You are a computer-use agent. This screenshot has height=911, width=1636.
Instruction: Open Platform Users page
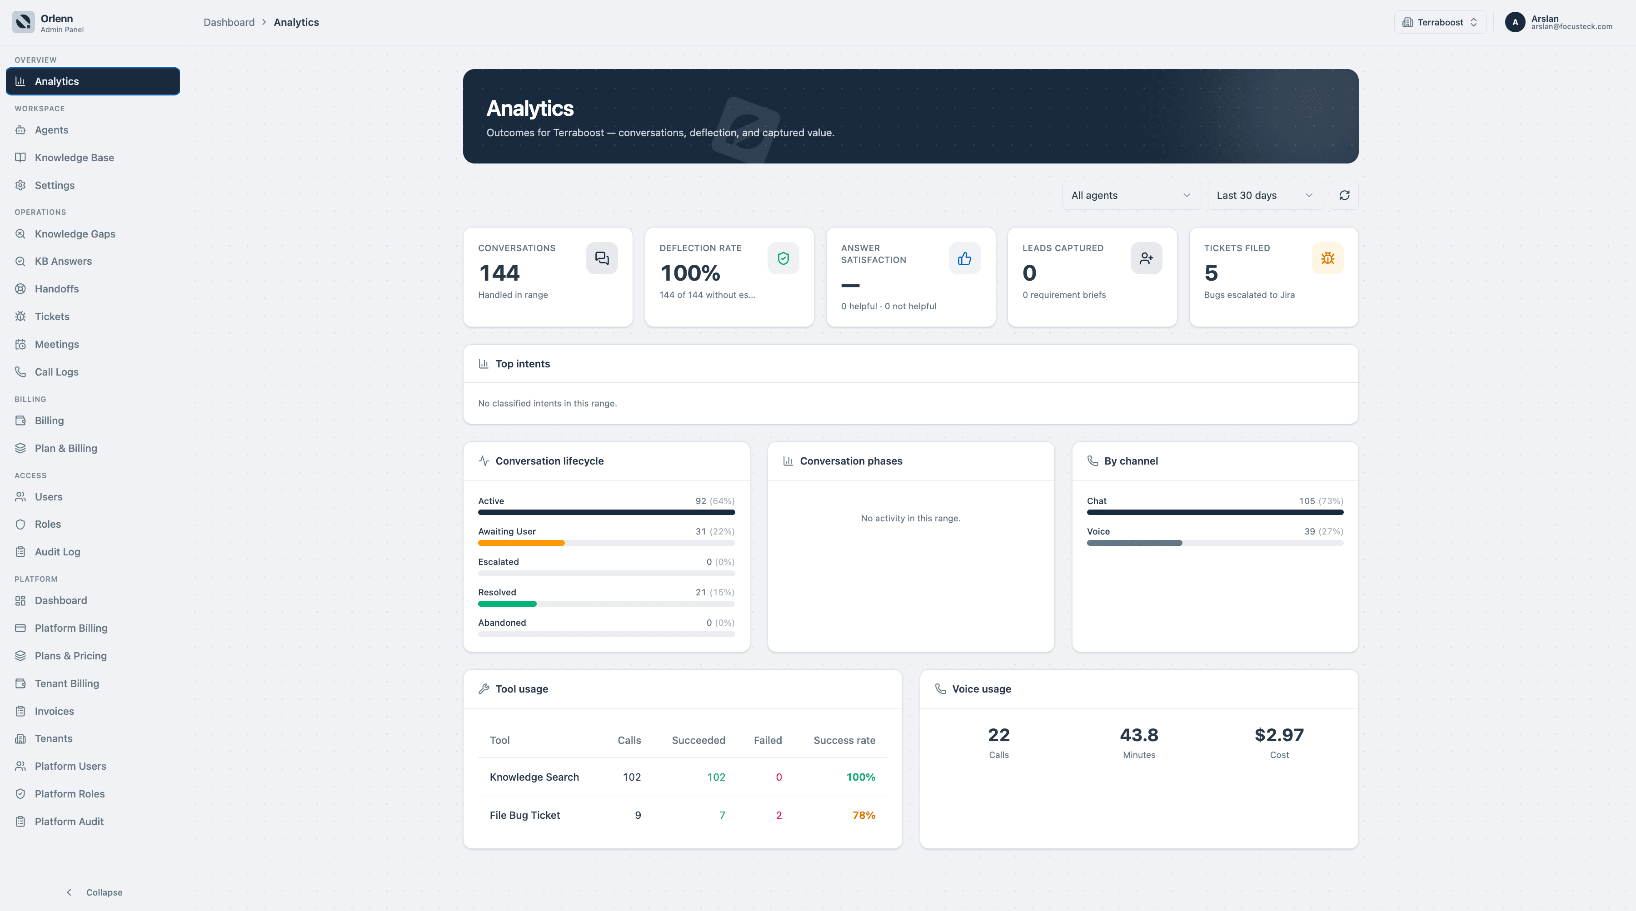click(x=93, y=766)
